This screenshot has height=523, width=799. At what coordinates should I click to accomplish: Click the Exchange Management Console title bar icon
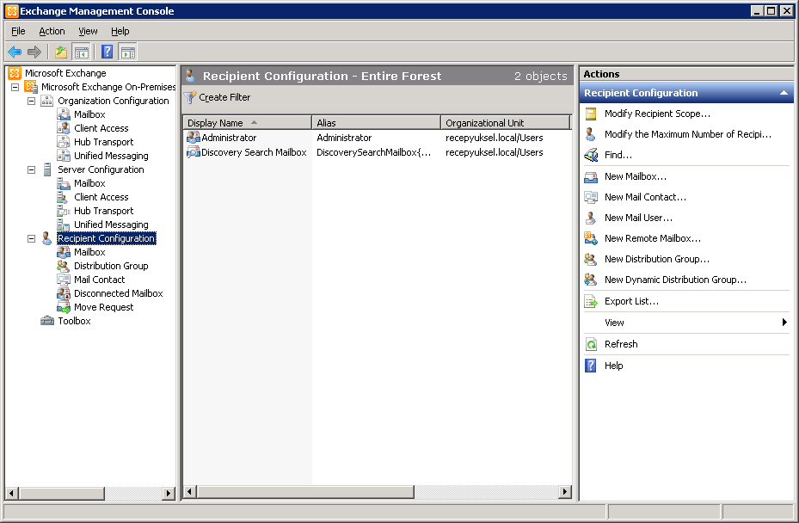pos(11,10)
